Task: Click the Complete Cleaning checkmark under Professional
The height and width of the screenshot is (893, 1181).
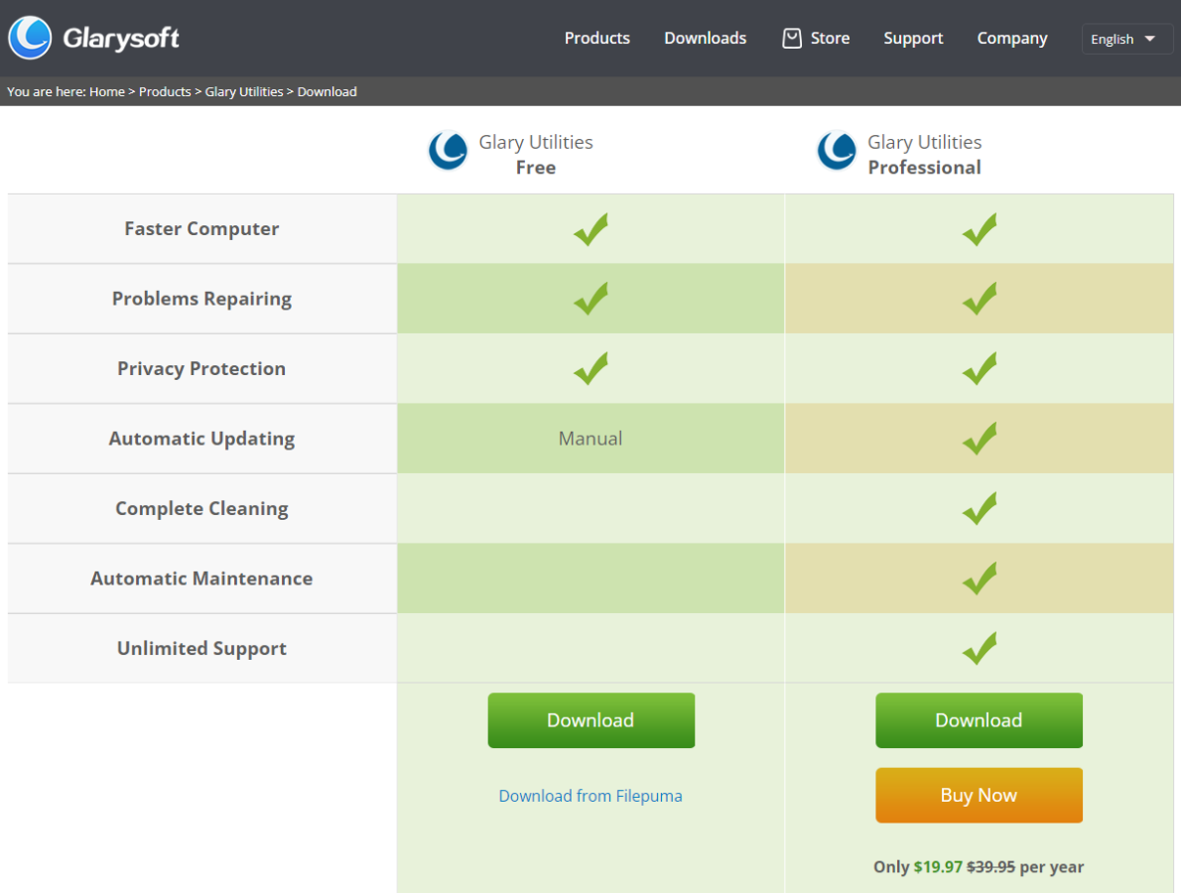Action: (979, 509)
